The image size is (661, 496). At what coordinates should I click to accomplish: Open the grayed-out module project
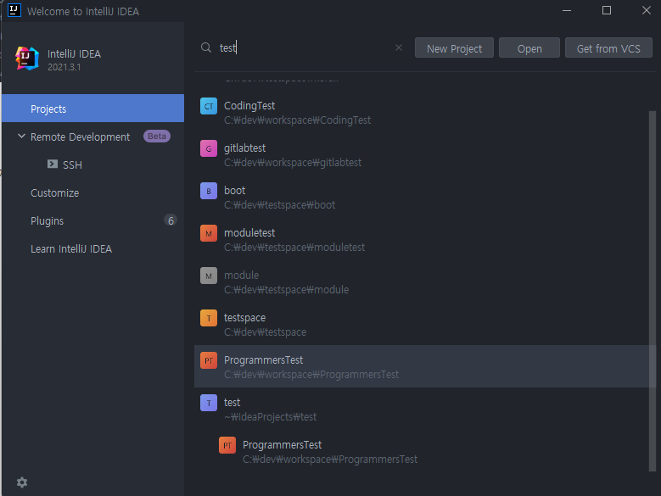coord(422,282)
